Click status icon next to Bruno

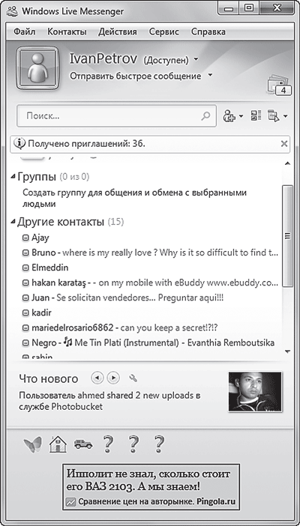tap(25, 253)
